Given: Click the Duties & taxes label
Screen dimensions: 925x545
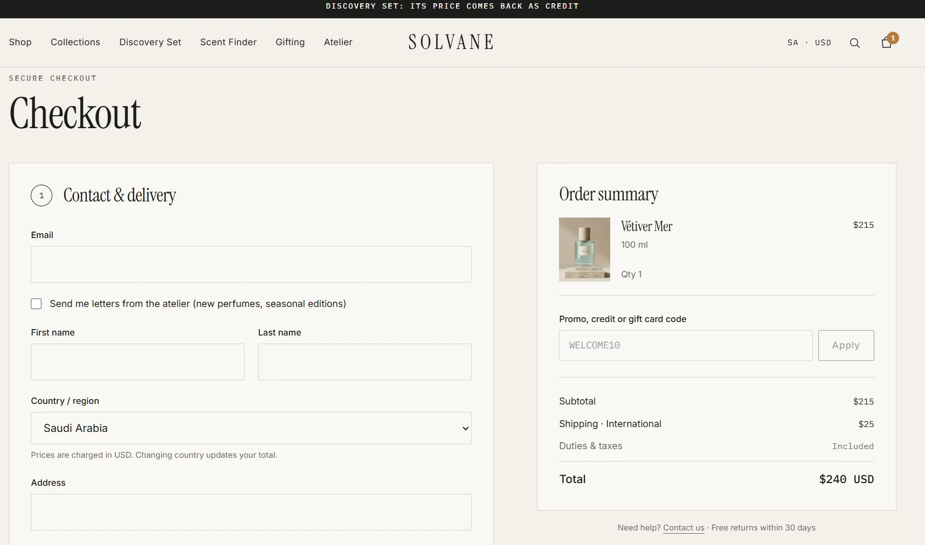Looking at the screenshot, I should tap(591, 446).
